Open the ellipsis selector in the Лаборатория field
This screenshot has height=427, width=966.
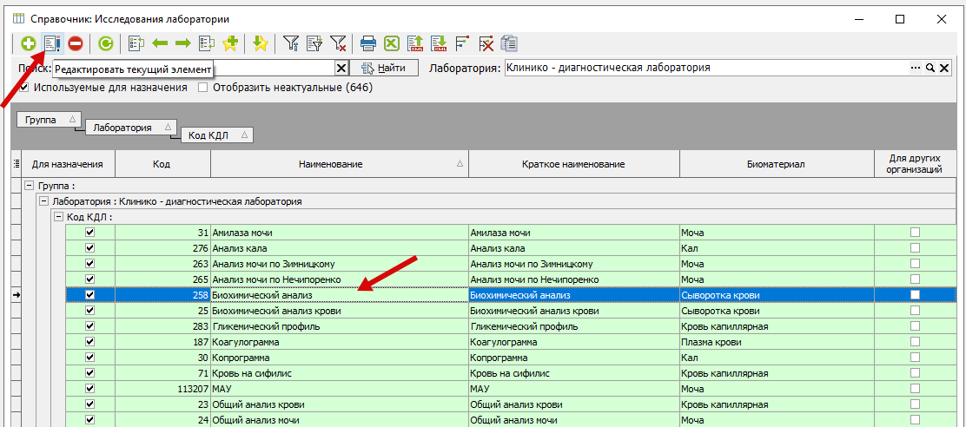915,68
